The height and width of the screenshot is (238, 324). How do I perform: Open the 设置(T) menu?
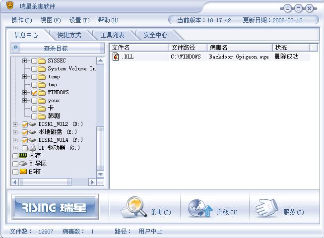pyautogui.click(x=79, y=20)
